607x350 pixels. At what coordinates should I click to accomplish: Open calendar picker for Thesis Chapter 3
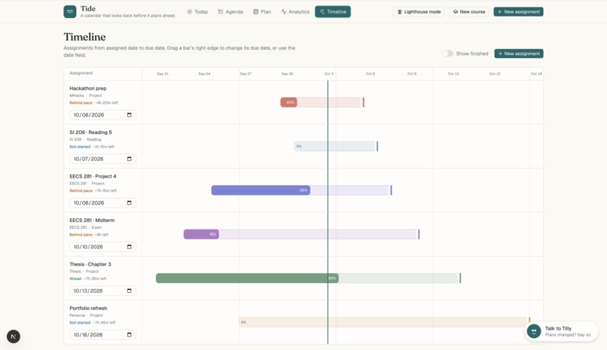[130, 291]
